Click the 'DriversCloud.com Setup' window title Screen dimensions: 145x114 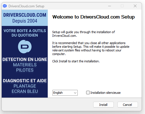pyautogui.click(x=26, y=6)
